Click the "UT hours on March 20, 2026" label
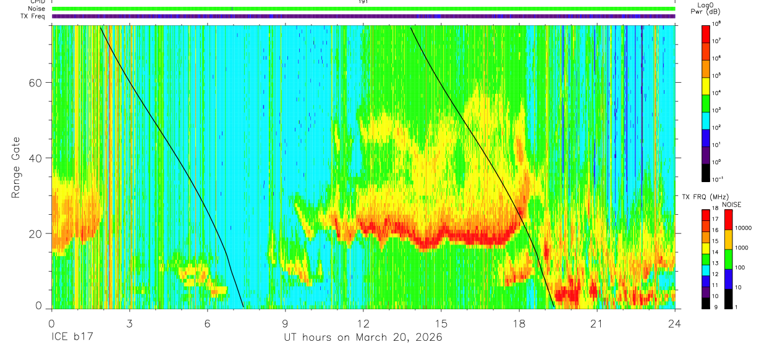 point(363,338)
